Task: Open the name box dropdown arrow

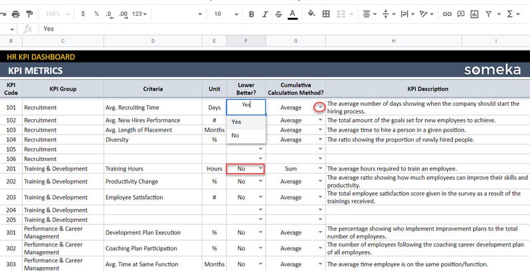Action: tap(12, 29)
